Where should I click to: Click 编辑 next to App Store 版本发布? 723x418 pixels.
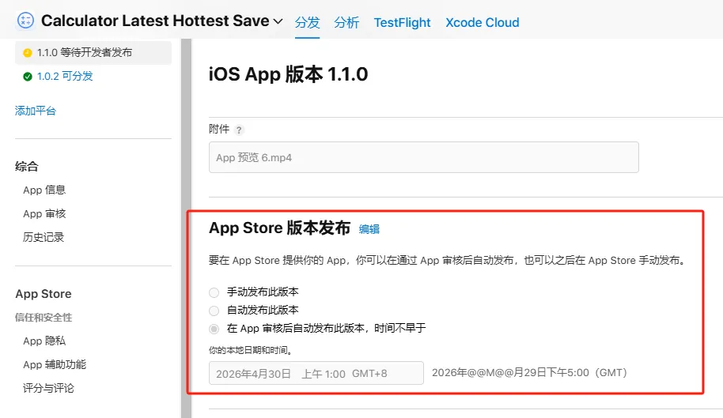point(369,229)
